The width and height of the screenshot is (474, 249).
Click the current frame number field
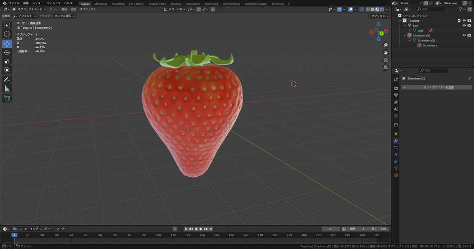point(331,229)
